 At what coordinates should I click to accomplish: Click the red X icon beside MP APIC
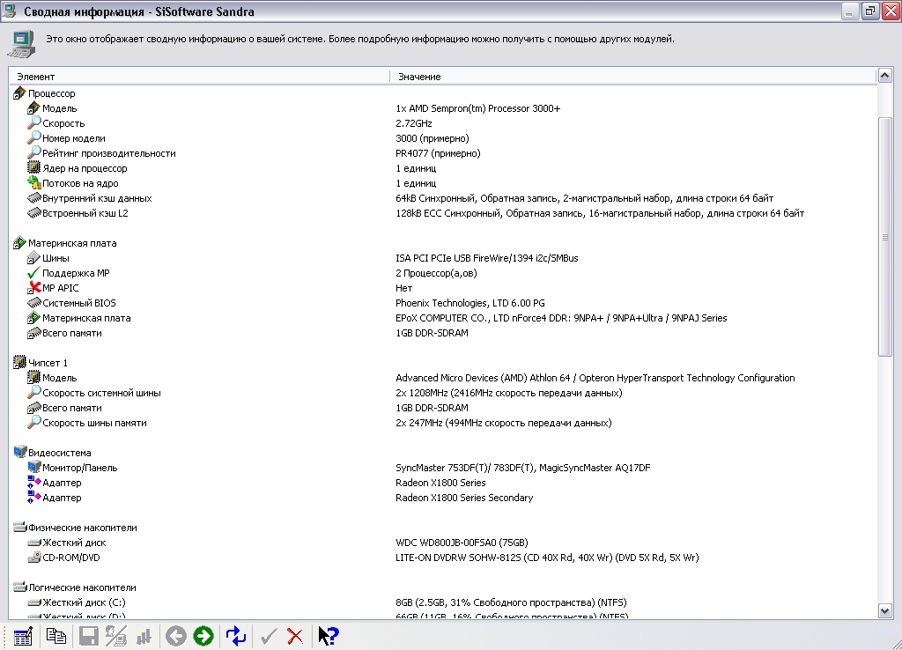[x=34, y=288]
